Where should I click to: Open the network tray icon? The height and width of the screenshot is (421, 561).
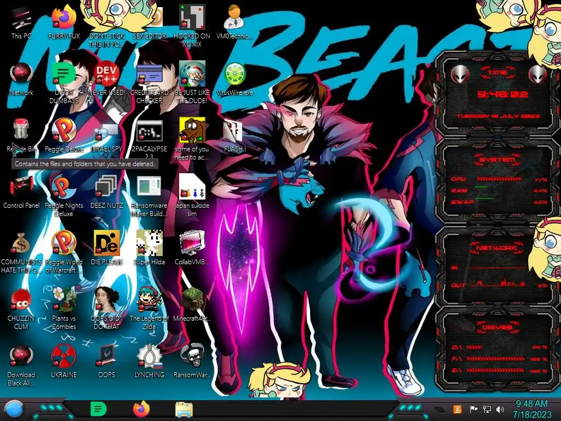click(x=486, y=409)
